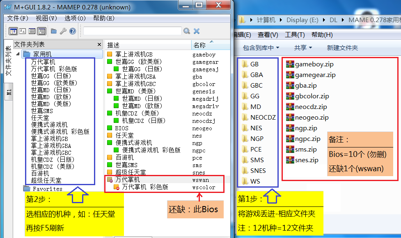401x238 pixels.
Task: Select the PCE folder in Explorer
Action: click(x=251, y=149)
